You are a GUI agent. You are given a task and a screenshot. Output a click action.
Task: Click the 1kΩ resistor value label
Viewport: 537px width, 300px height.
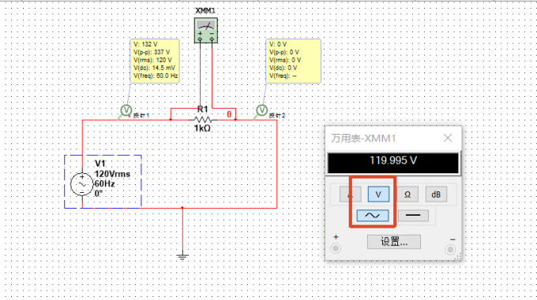[x=202, y=128]
